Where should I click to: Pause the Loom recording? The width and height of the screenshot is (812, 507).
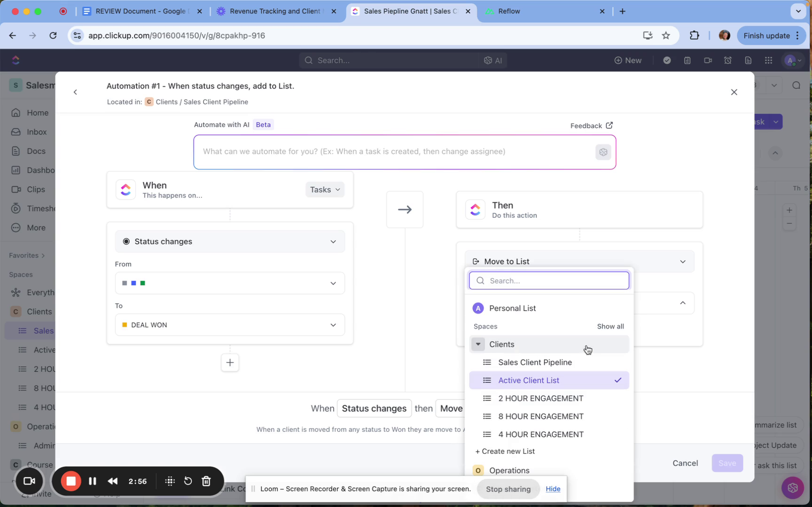pos(93,481)
